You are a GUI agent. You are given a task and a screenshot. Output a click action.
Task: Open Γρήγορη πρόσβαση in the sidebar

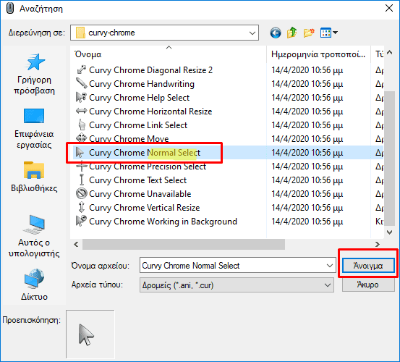pos(34,74)
